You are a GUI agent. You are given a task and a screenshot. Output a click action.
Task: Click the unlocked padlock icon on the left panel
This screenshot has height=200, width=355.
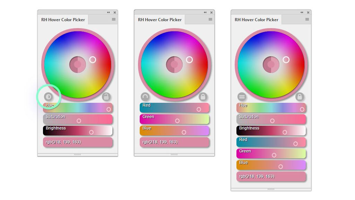coord(107,96)
